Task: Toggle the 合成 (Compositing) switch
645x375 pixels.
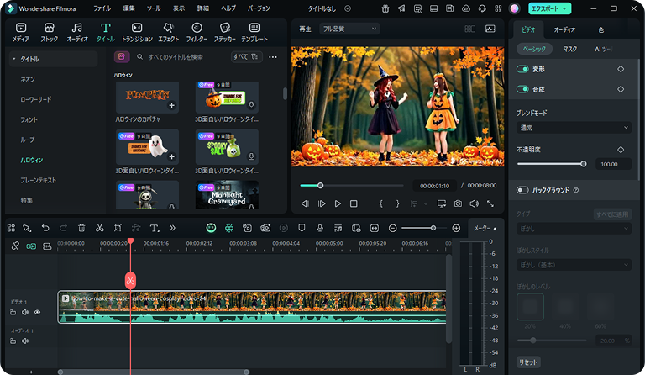Action: click(523, 88)
